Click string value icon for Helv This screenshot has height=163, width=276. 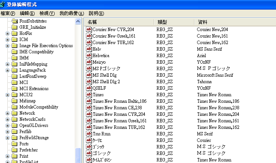point(89,49)
